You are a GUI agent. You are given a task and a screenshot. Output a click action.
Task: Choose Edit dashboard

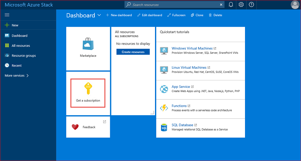click(150, 15)
